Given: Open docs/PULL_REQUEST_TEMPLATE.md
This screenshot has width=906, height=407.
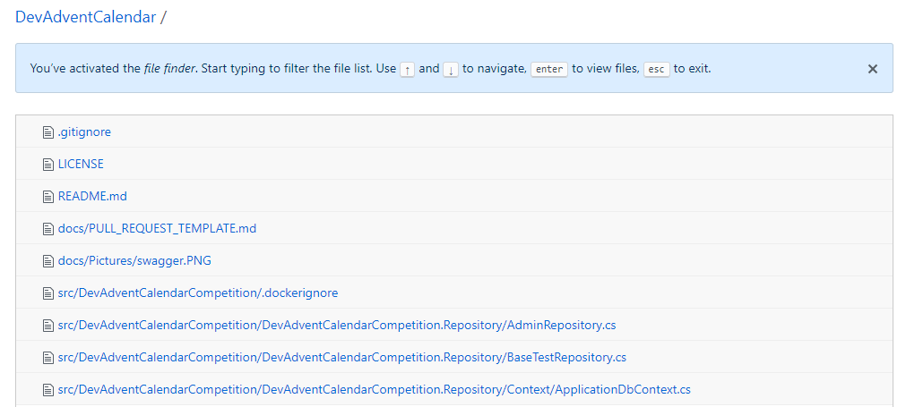Looking at the screenshot, I should tap(157, 229).
